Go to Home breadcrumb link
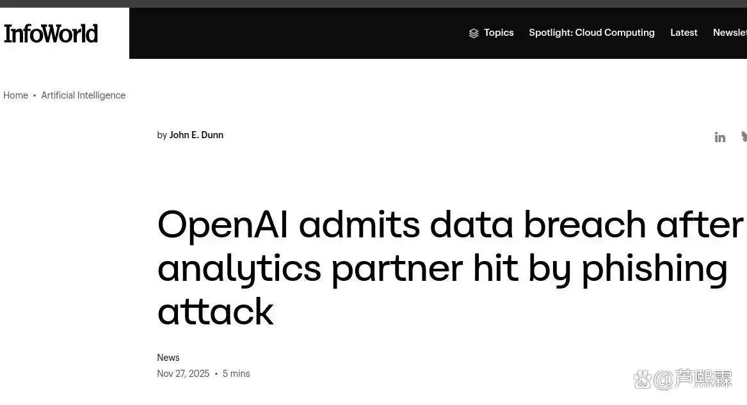 tap(16, 95)
